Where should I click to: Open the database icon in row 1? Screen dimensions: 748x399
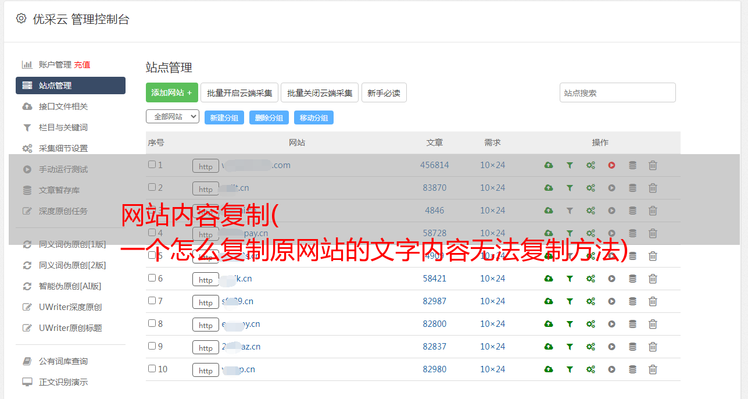pos(632,165)
